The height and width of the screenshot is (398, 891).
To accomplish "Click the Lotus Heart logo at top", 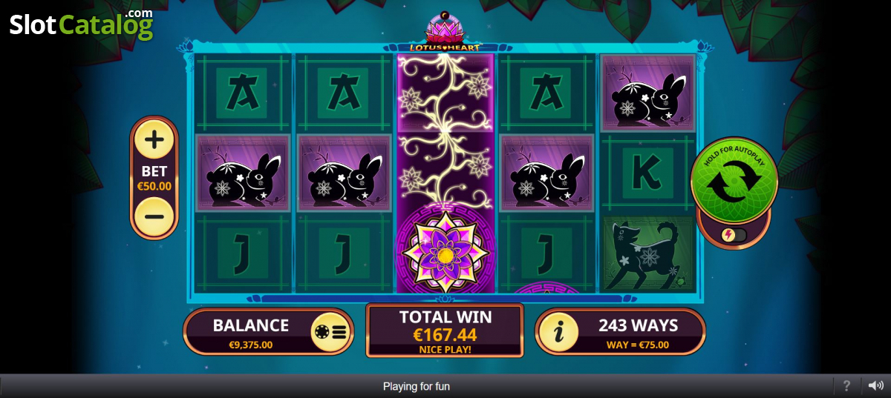I will (443, 33).
